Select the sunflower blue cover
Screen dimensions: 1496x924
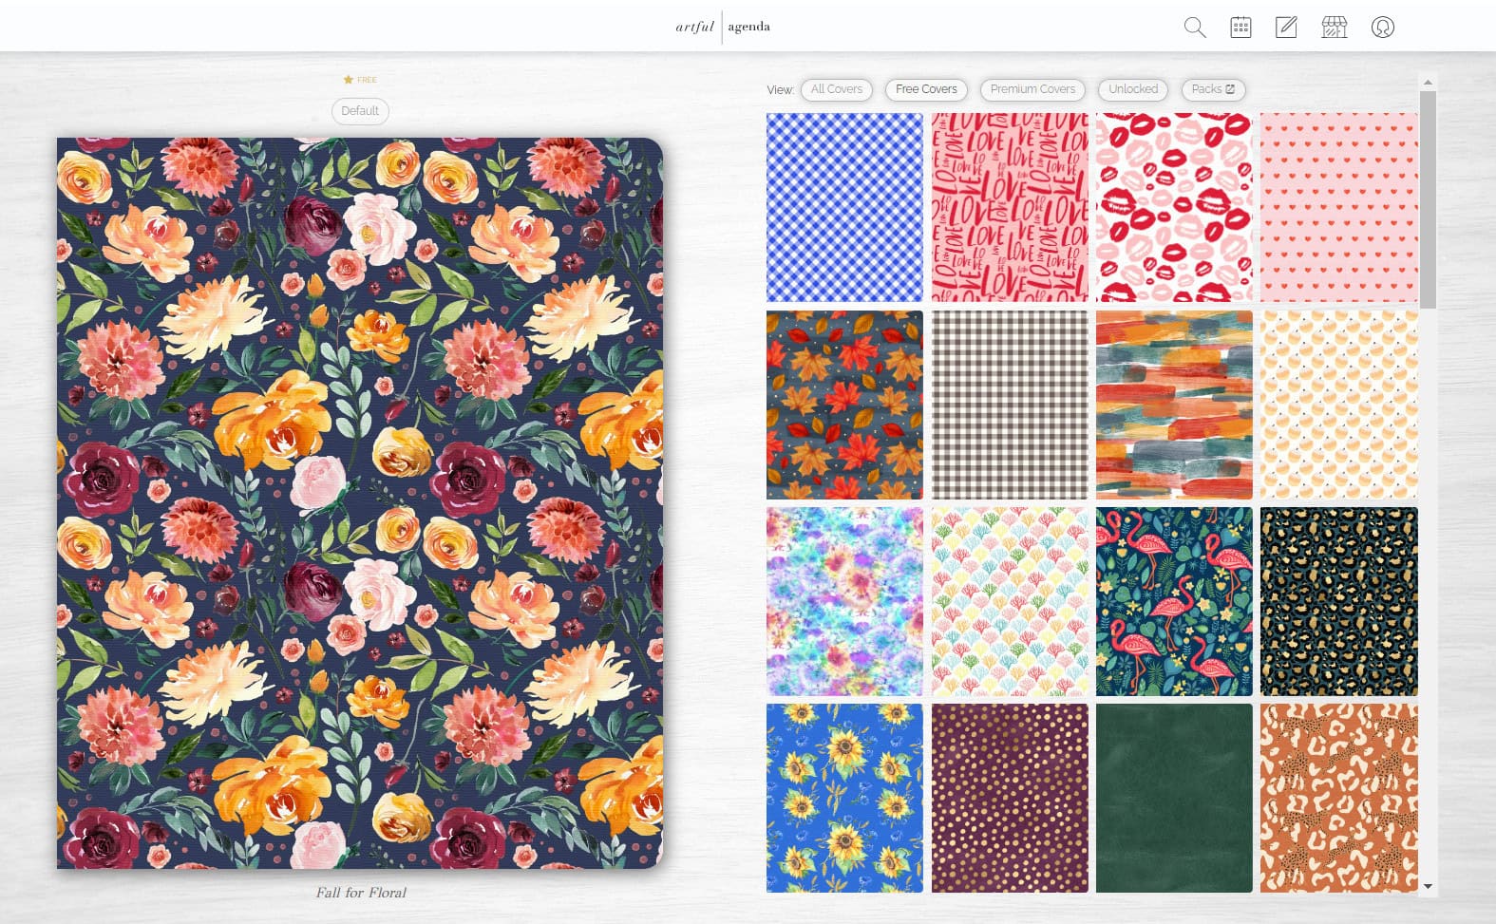click(x=844, y=798)
